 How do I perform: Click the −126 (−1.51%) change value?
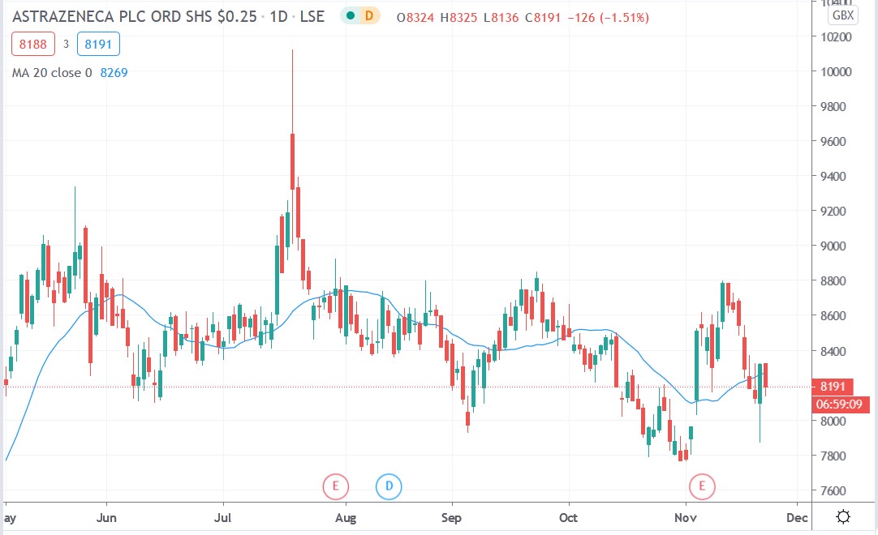click(x=608, y=17)
